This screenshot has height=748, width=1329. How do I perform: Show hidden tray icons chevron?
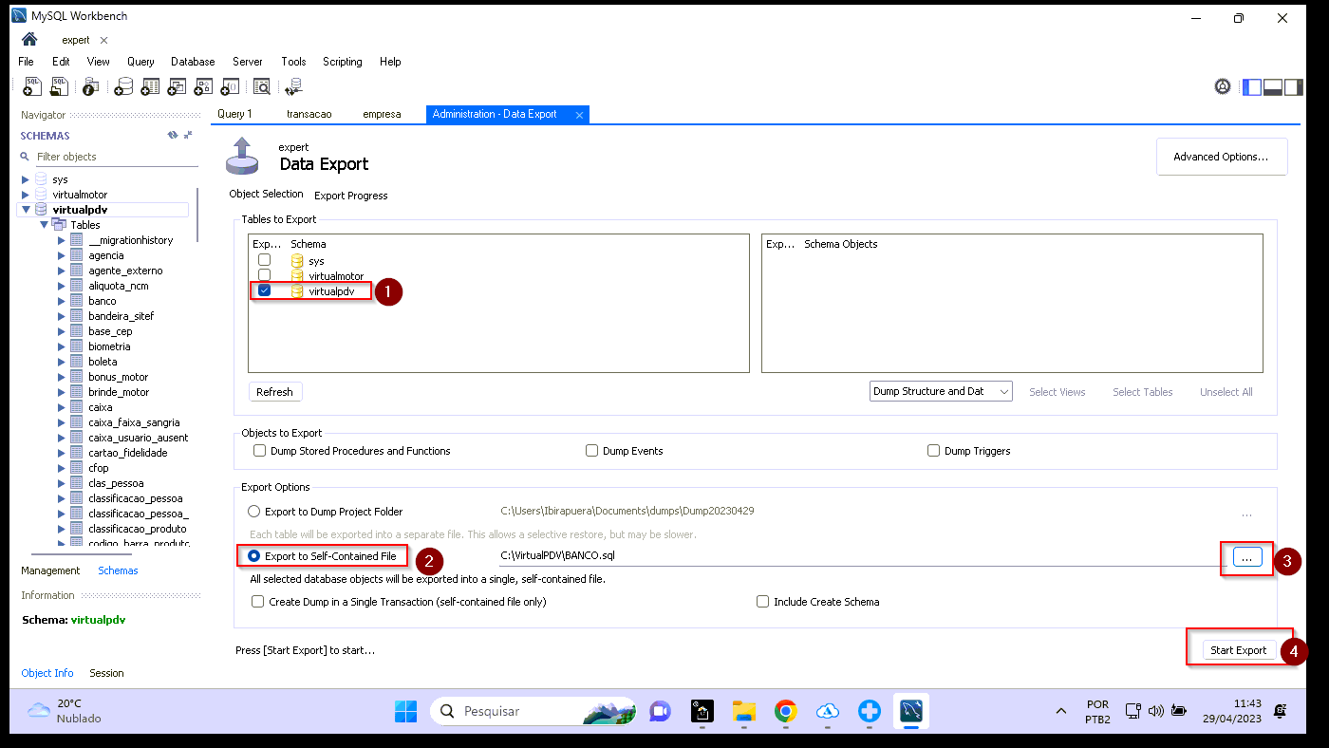click(x=1060, y=710)
